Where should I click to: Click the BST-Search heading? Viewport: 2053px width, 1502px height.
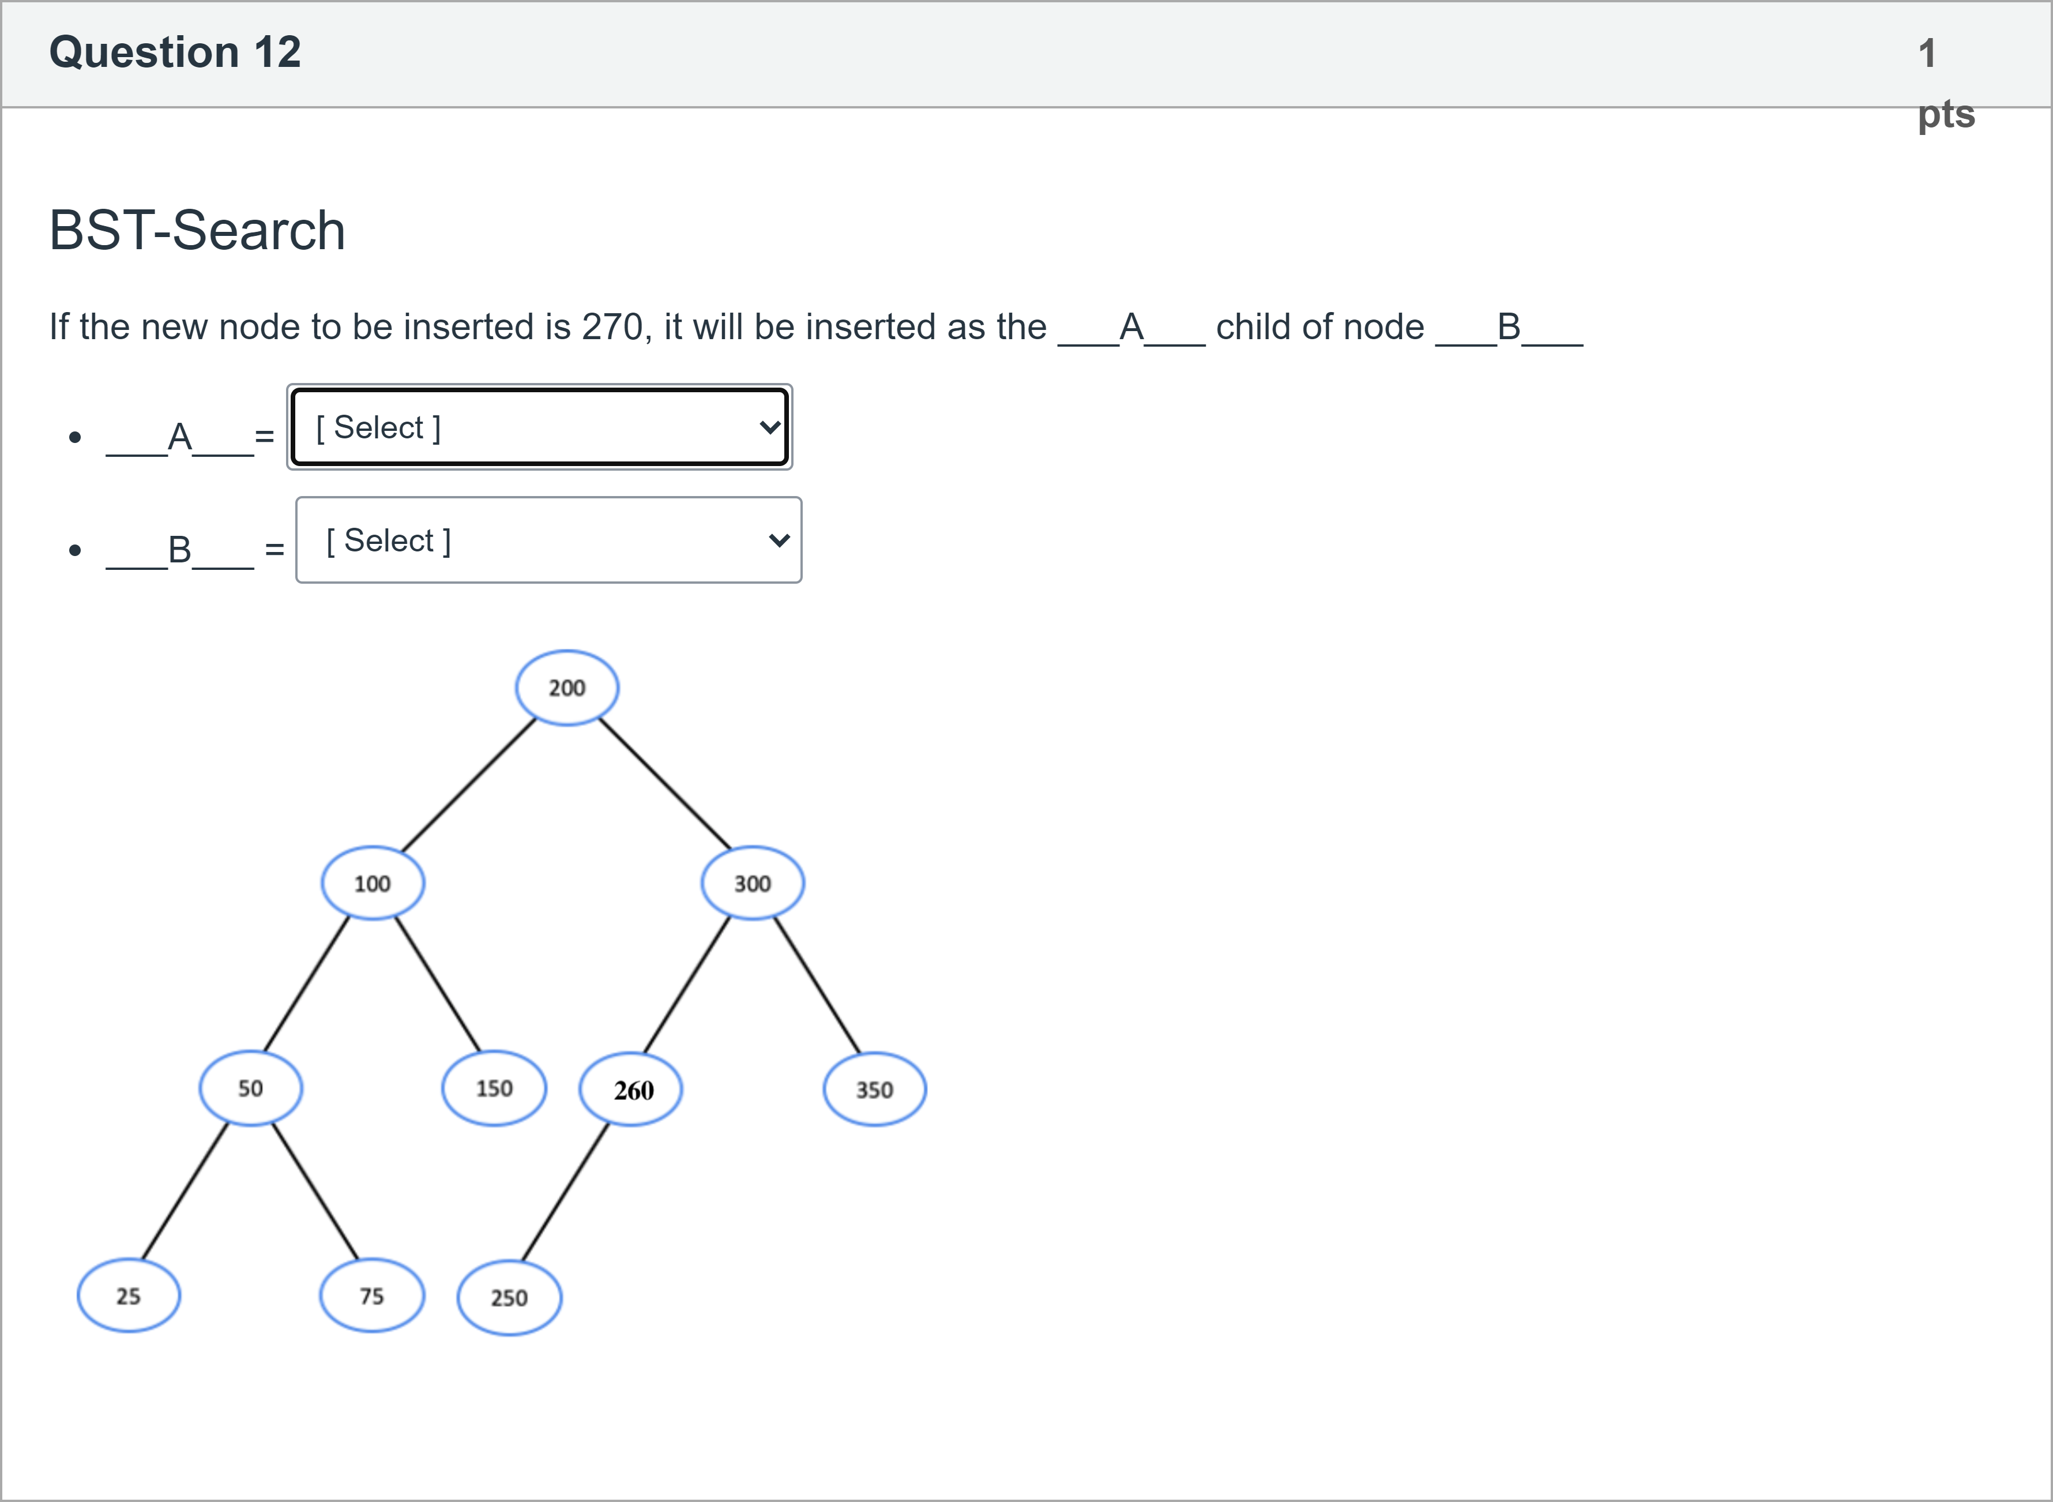point(197,229)
